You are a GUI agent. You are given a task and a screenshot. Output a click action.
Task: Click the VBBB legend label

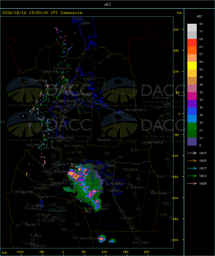(x=203, y=184)
